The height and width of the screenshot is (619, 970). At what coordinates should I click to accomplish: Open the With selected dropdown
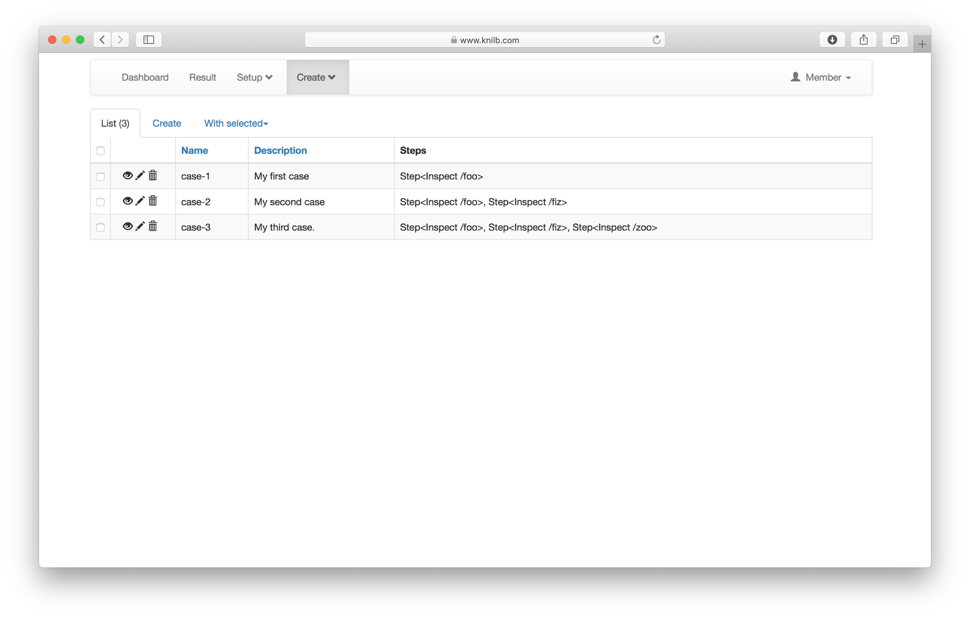click(236, 123)
